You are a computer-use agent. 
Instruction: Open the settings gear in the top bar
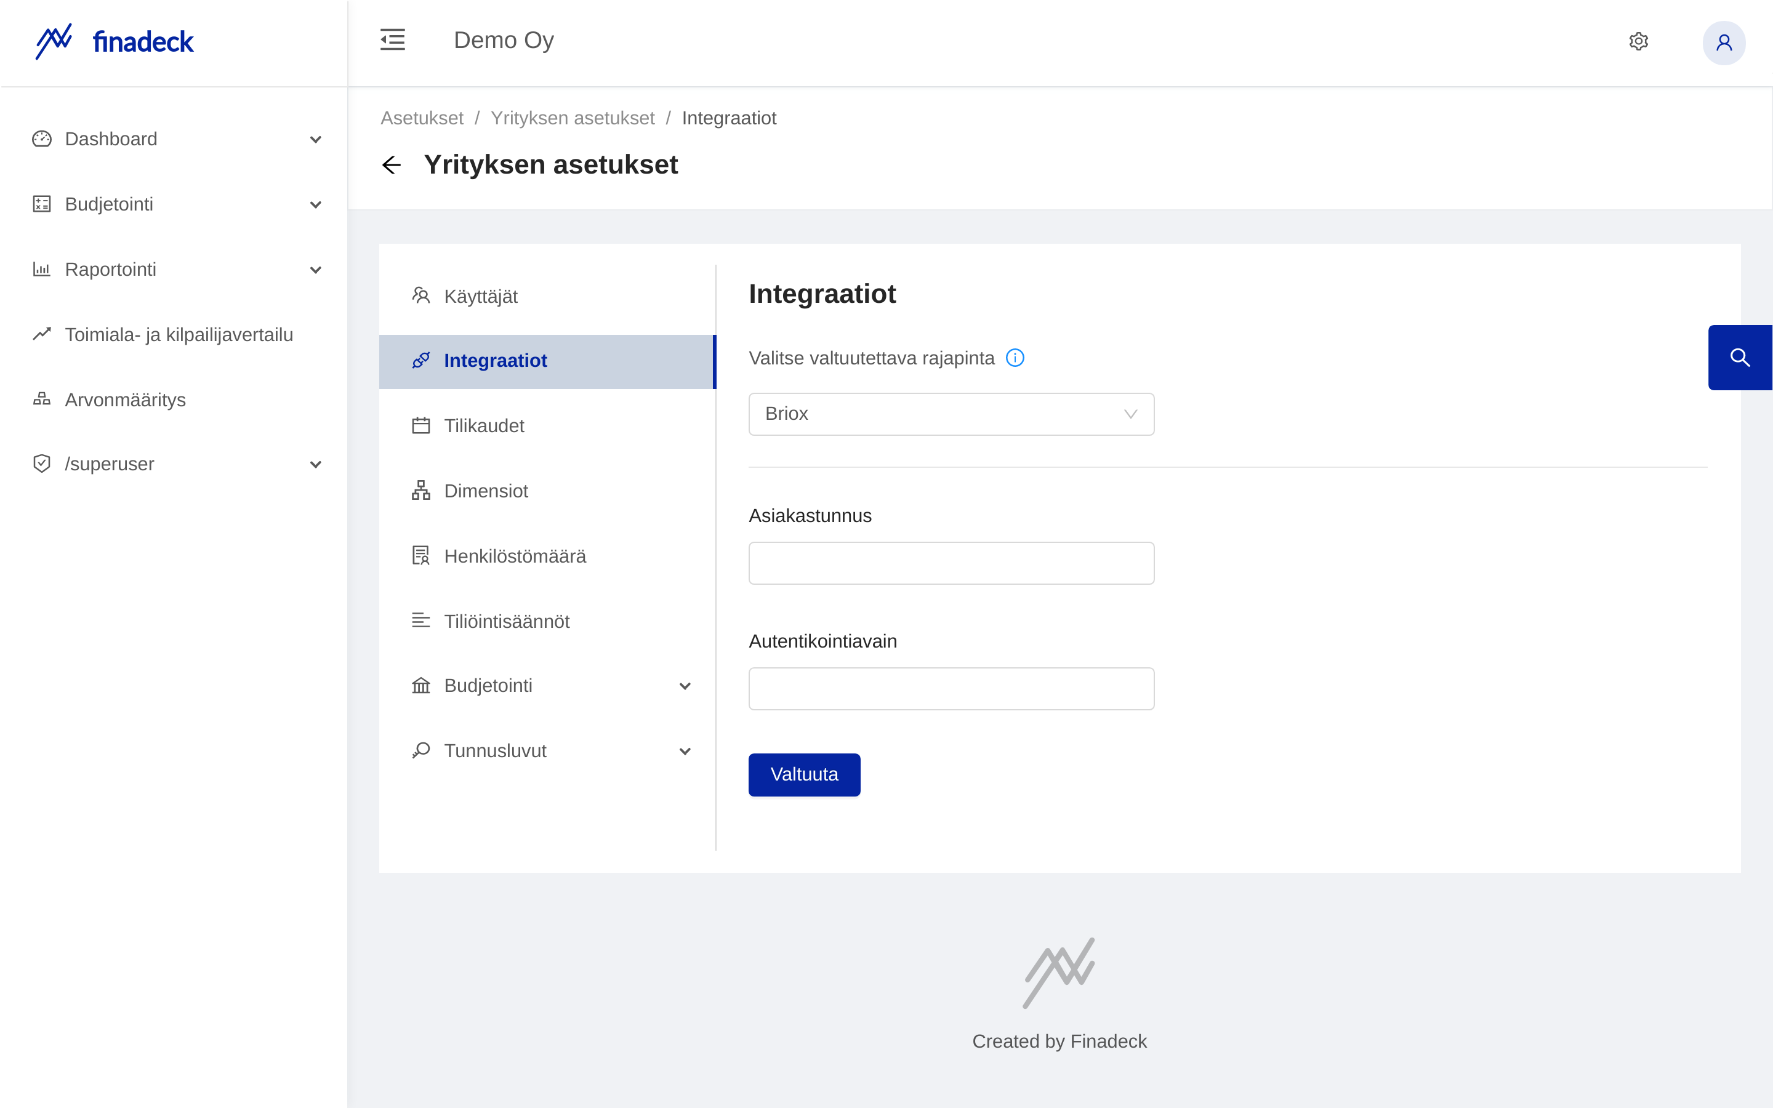tap(1639, 42)
